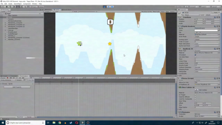Screen dimensions: 222x125
Task: Go to first keyframe in Animation
Action: pyautogui.click(x=11, y=78)
